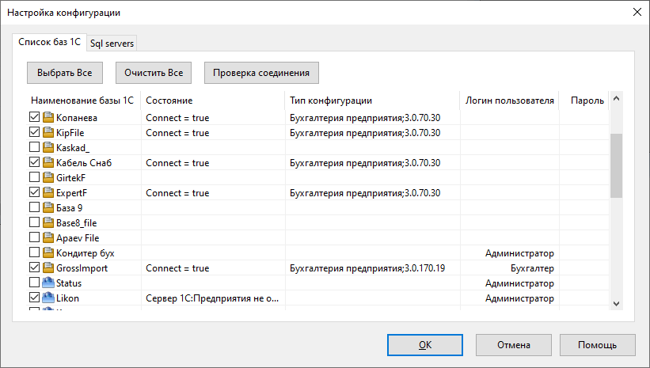Uncheck the KipFile checkbox
650x368 pixels.
34,132
